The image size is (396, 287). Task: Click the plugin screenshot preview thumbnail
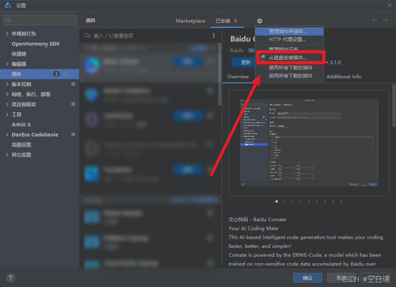[309, 143]
